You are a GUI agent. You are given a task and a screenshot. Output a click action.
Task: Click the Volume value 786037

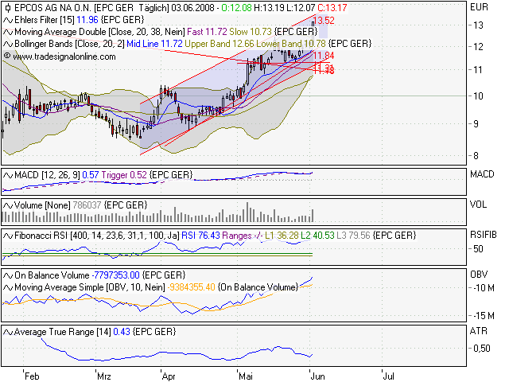tap(87, 205)
